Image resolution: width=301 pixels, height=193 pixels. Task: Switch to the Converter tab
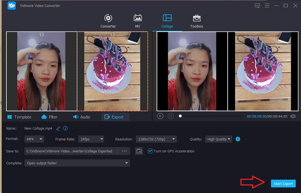click(x=108, y=21)
